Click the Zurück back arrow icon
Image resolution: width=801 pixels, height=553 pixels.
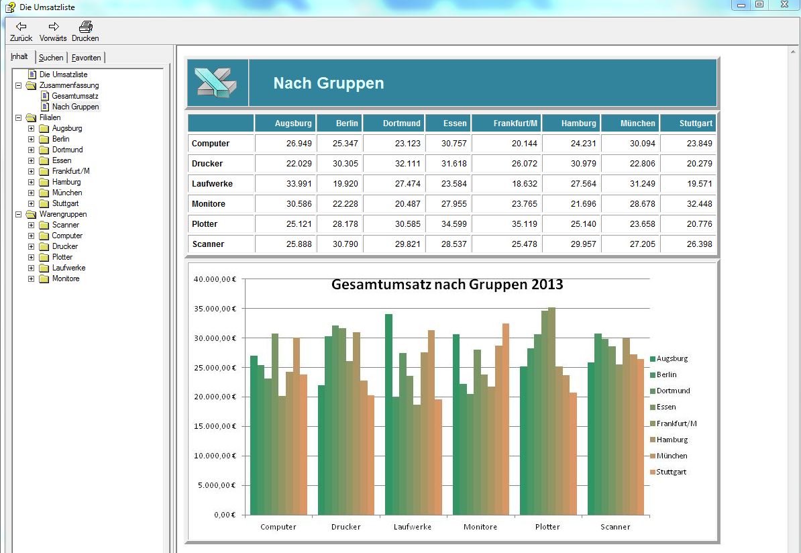pos(21,27)
